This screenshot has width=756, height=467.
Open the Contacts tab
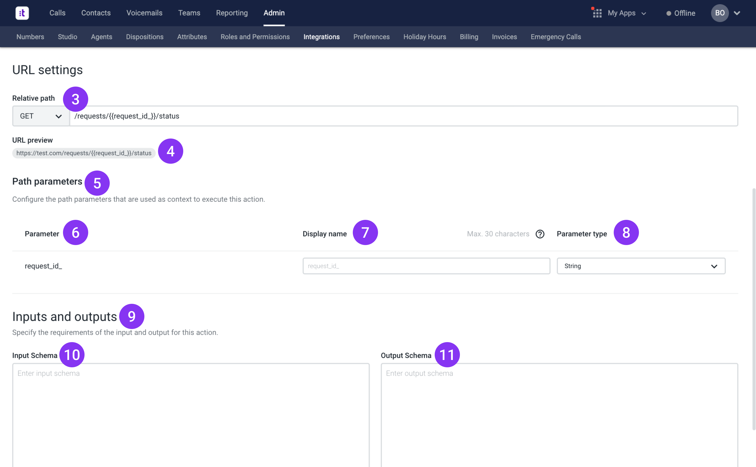click(x=96, y=13)
